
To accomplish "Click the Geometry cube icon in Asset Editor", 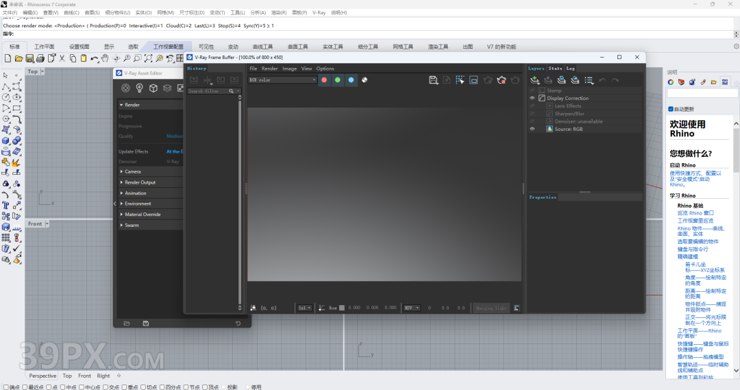I will 153,88.
